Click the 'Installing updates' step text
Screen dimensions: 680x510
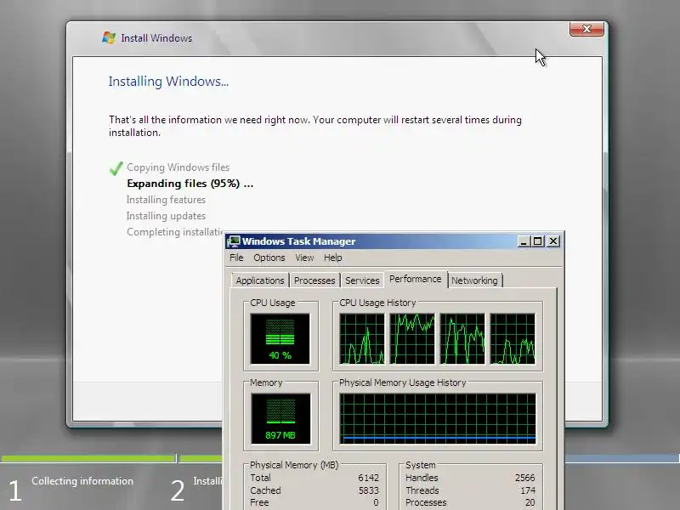pyautogui.click(x=166, y=216)
